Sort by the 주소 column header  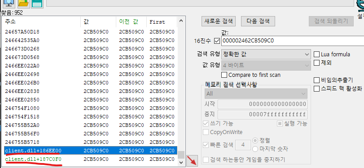(42, 22)
